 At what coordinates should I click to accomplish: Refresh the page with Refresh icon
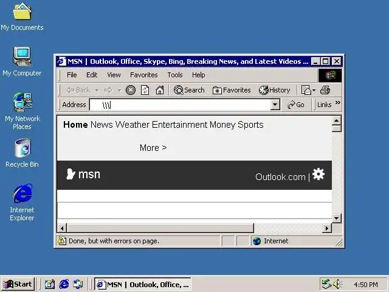[145, 90]
